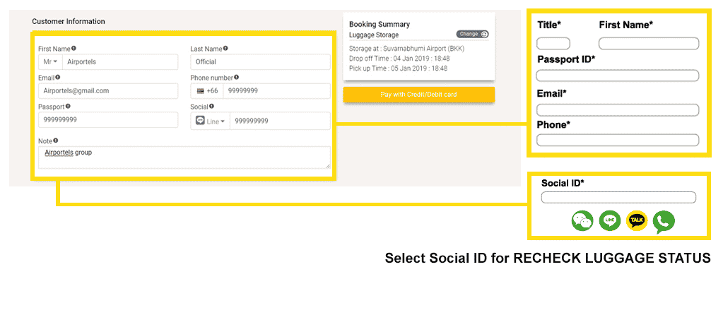Choose the KakaoTalk social icon
This screenshot has height=315, width=723.
coord(637,221)
